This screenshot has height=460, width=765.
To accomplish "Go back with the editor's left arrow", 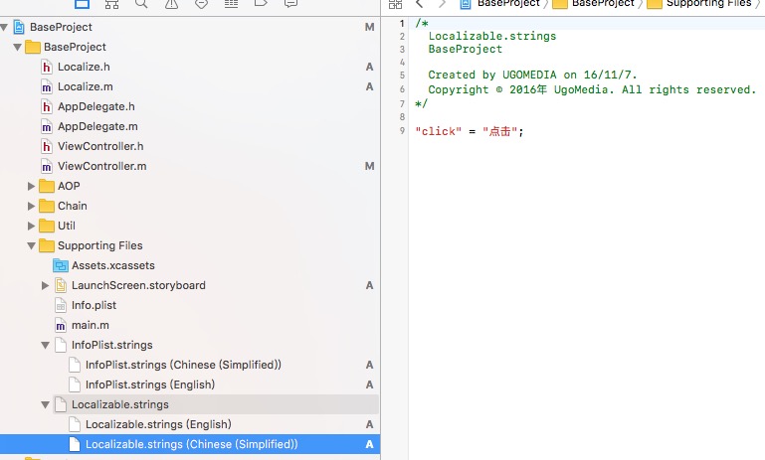I will 419,4.
